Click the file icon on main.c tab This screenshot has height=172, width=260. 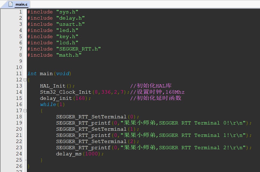tap(11, 4)
